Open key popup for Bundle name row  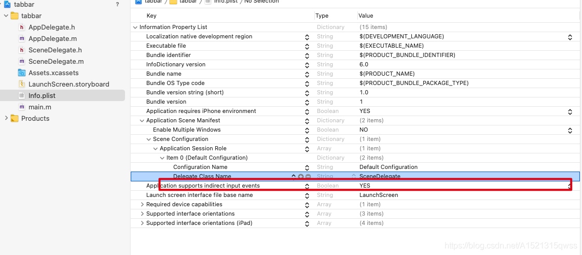[x=307, y=74]
